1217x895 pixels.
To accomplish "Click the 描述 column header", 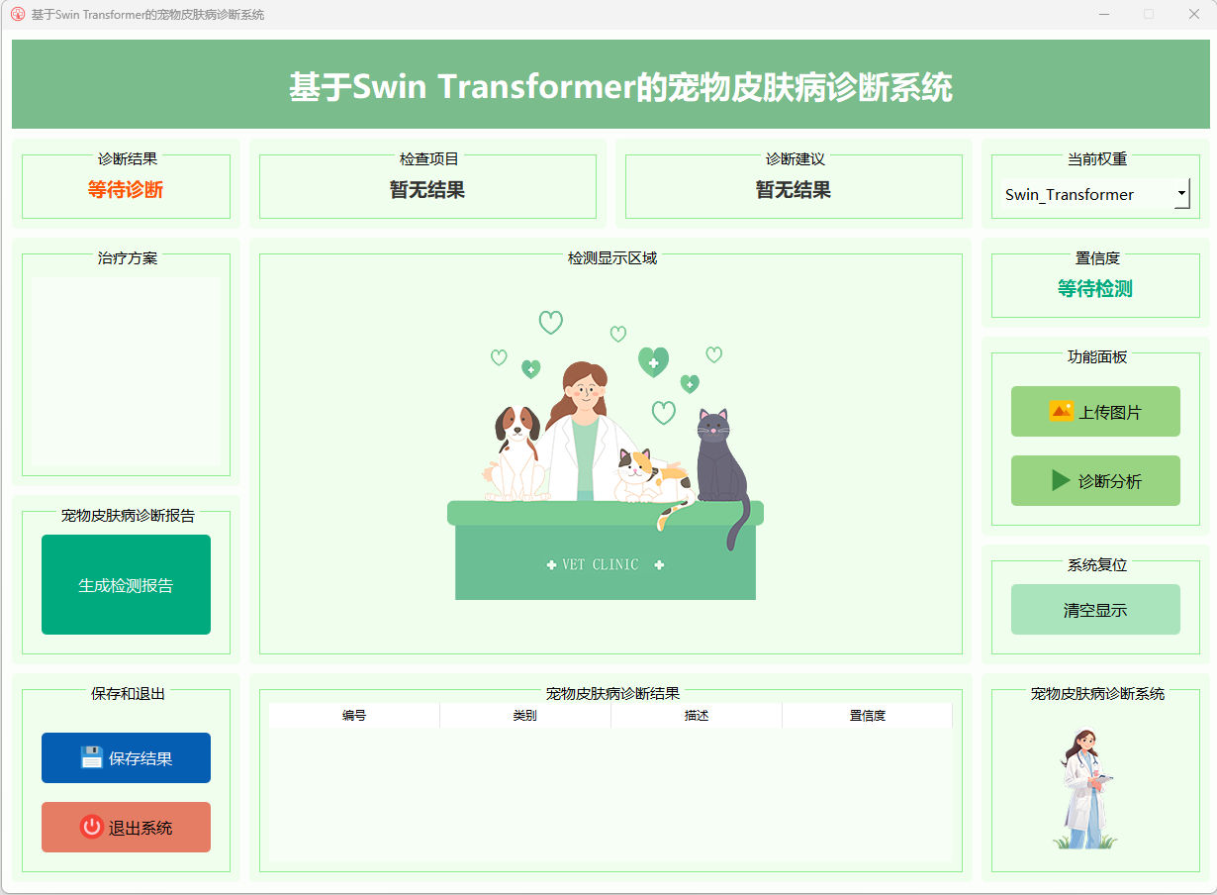I will click(696, 716).
